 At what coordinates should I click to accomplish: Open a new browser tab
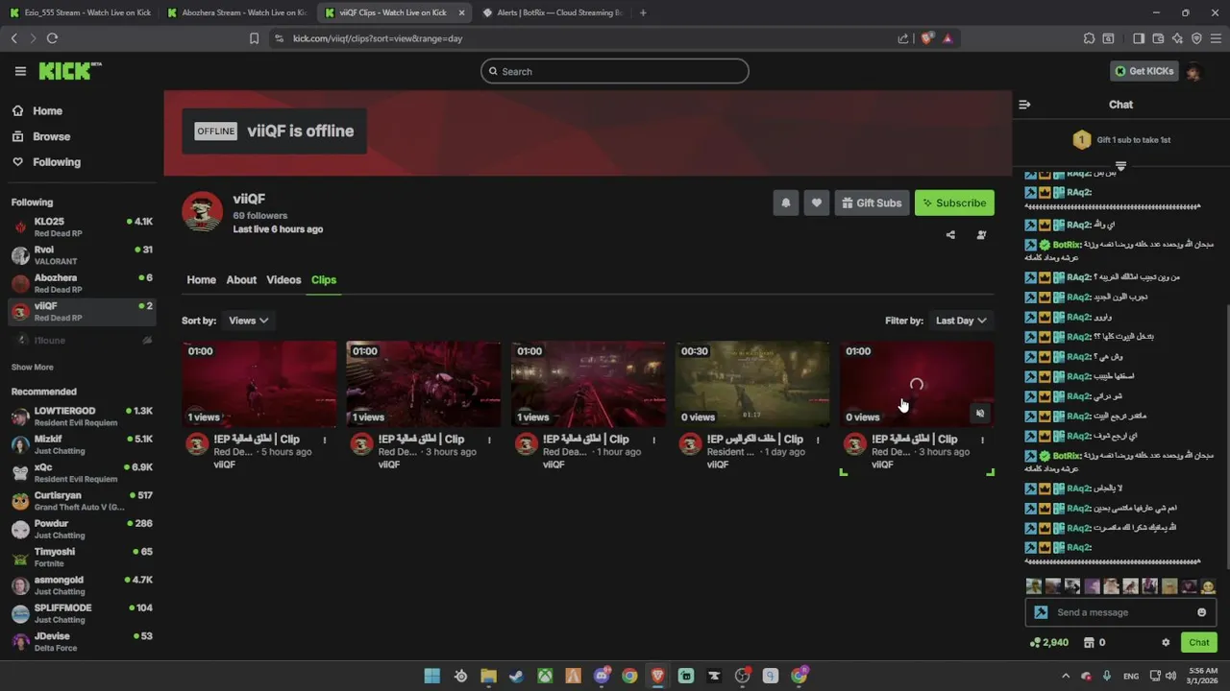(x=643, y=12)
